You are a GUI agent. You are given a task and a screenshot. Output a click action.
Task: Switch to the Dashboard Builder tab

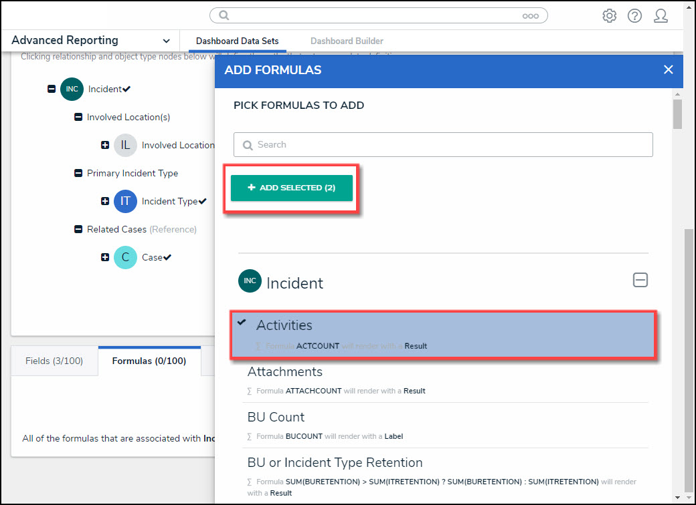click(347, 41)
